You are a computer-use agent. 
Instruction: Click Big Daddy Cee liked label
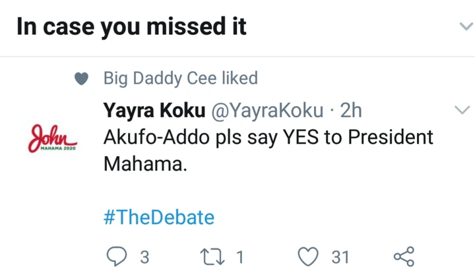(181, 78)
